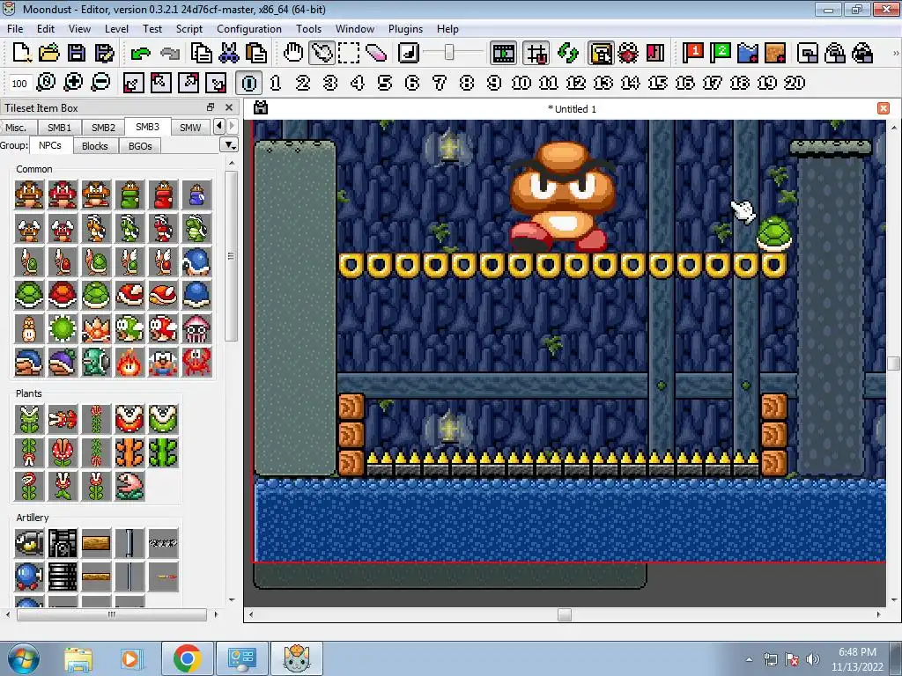Screen dimensions: 902x676
Task: Undo the last action
Action: click(x=140, y=54)
